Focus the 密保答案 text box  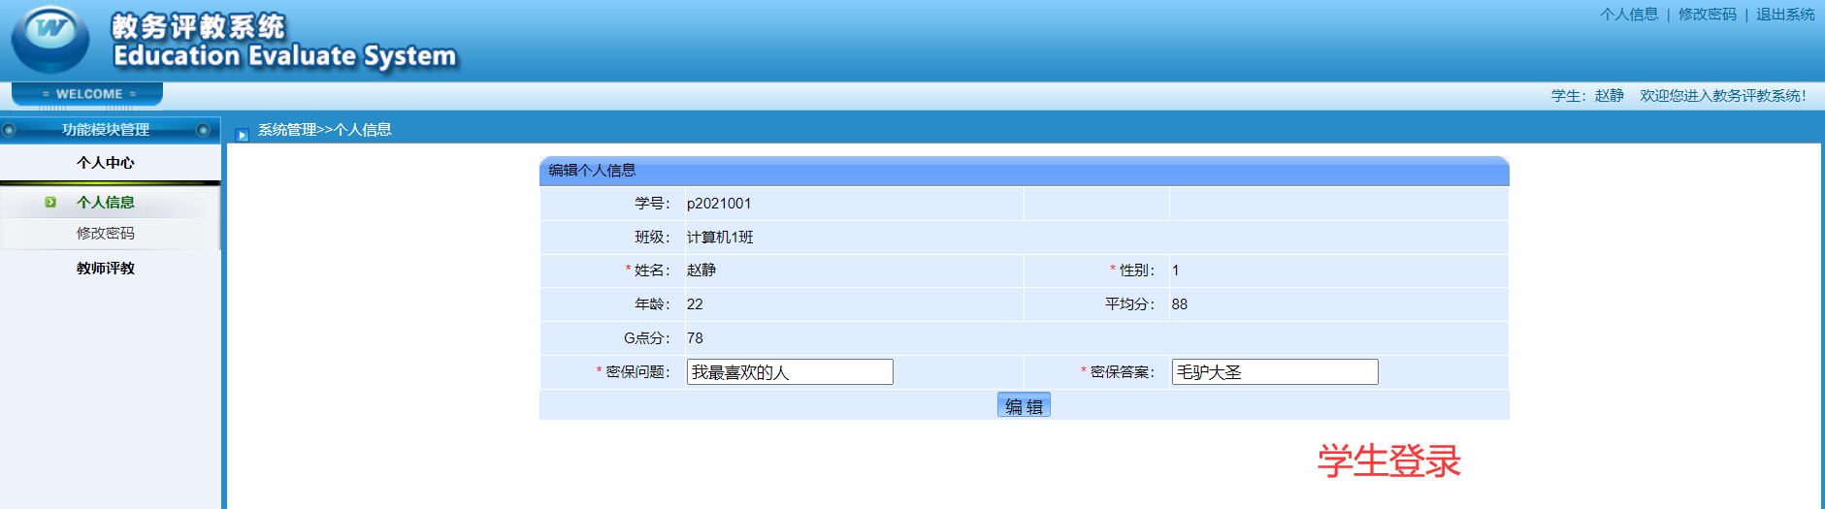[1274, 372]
